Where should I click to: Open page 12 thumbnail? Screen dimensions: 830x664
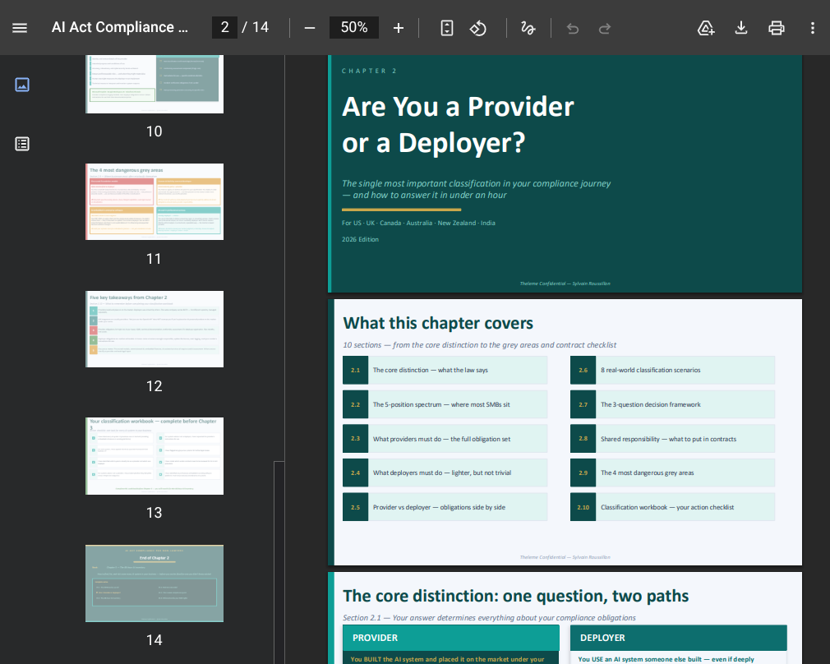154,329
